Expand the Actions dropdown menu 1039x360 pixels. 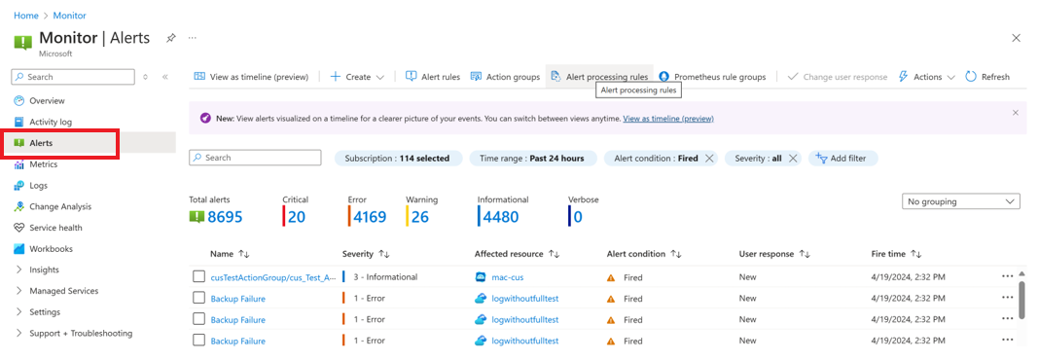tap(926, 77)
